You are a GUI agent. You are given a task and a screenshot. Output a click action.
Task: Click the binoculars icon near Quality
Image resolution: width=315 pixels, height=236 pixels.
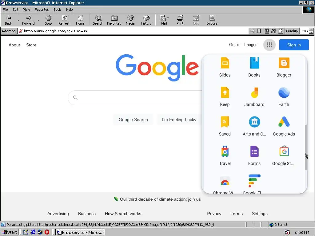[x=274, y=31]
